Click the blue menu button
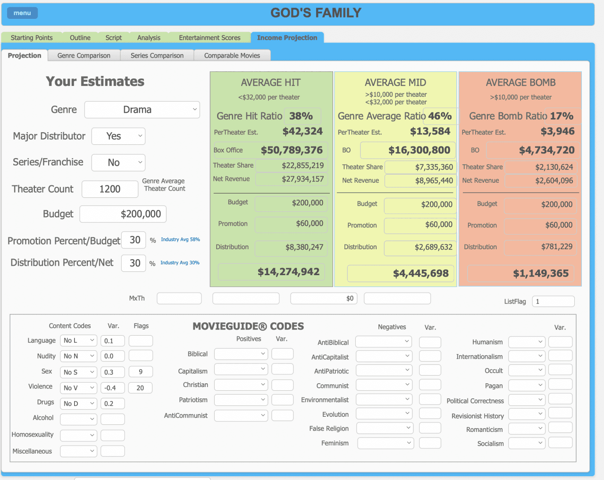 click(x=22, y=13)
